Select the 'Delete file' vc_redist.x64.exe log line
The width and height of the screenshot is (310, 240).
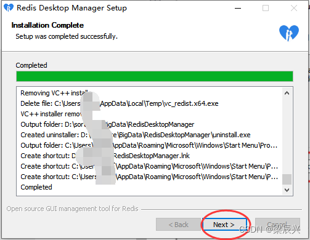click(x=149, y=103)
